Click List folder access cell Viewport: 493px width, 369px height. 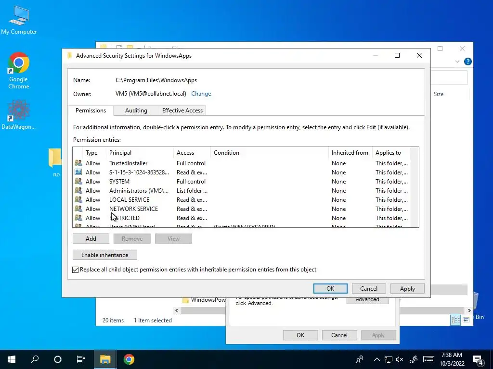192,190
